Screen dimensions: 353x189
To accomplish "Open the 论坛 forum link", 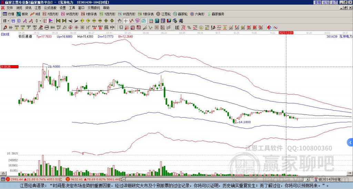I will point(326,2).
